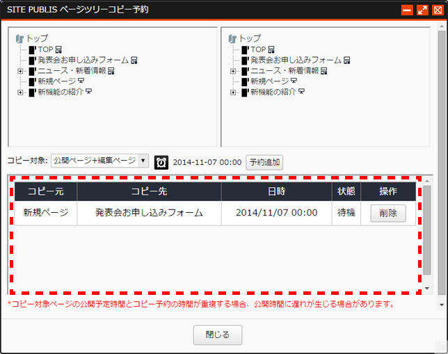448x354 pixels.
Task: Click TOP page icon in right tree
Action: click(245, 50)
